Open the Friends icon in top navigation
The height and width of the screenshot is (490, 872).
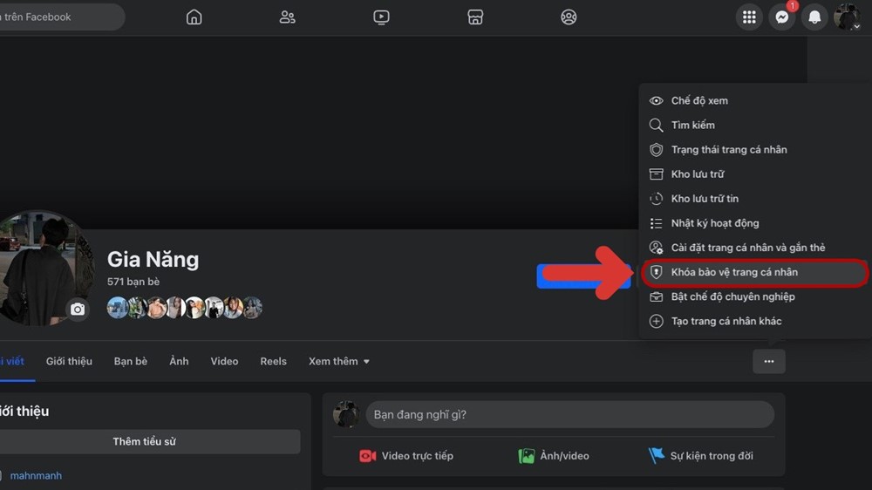pos(287,17)
